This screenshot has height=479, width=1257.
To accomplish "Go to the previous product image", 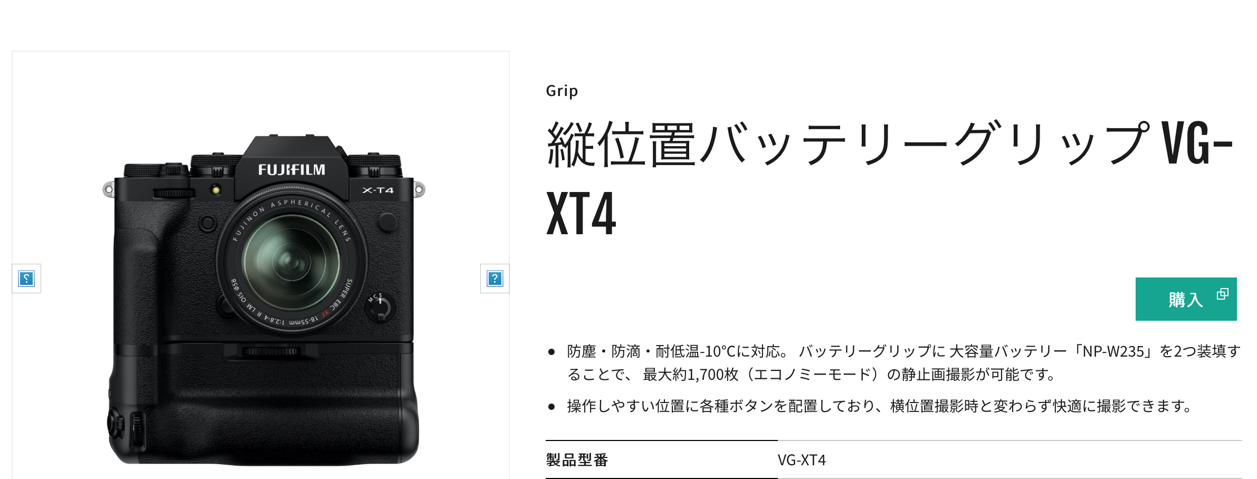I will [26, 279].
